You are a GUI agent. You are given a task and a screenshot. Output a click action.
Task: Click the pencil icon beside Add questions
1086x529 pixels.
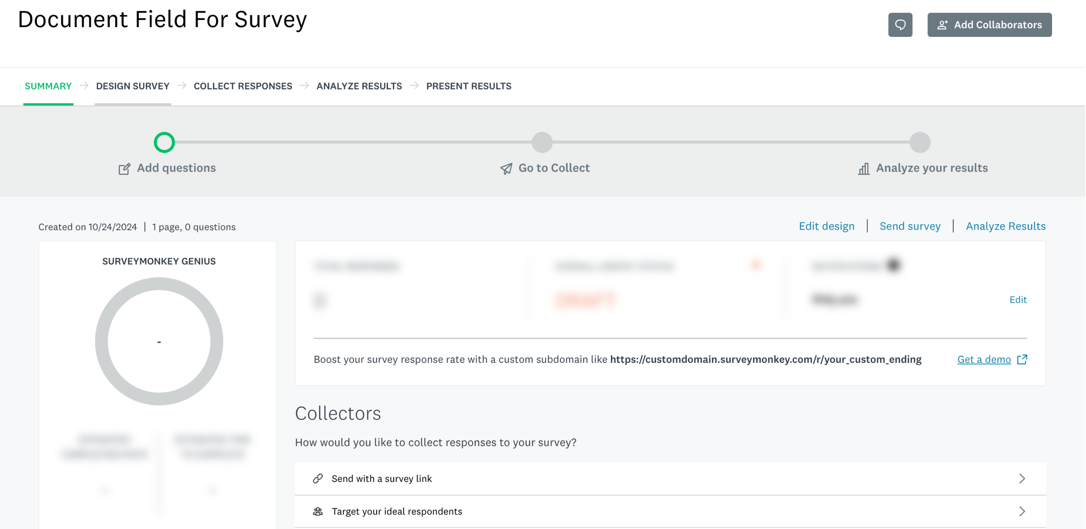(124, 169)
